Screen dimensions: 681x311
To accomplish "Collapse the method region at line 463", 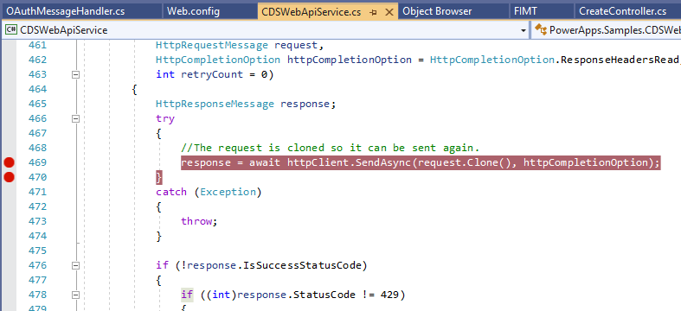I will [75, 74].
